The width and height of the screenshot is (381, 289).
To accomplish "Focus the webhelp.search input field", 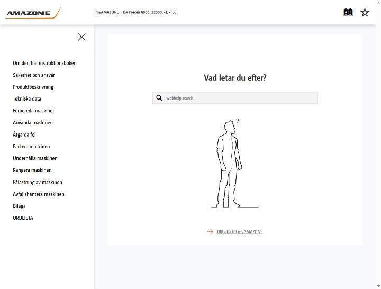I will [235, 98].
